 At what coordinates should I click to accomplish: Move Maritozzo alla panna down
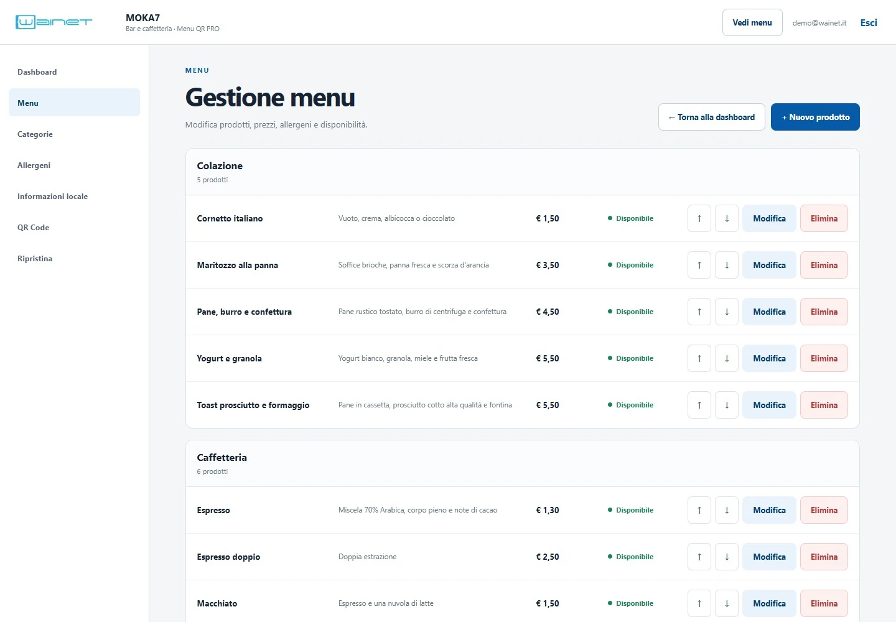pyautogui.click(x=727, y=265)
